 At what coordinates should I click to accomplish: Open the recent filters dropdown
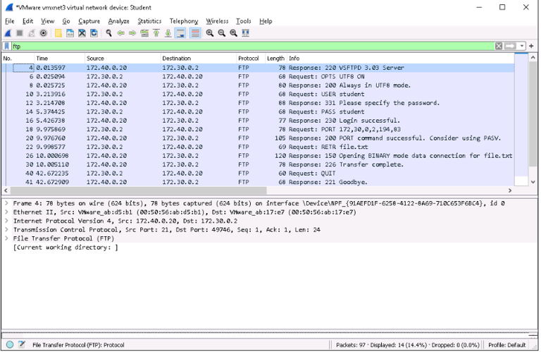522,46
